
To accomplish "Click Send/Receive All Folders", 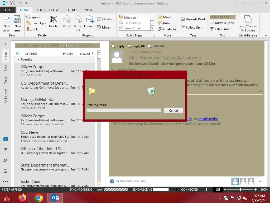I will click(x=248, y=24).
